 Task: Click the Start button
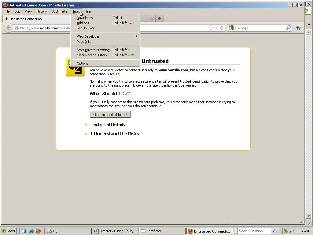tap(8, 231)
